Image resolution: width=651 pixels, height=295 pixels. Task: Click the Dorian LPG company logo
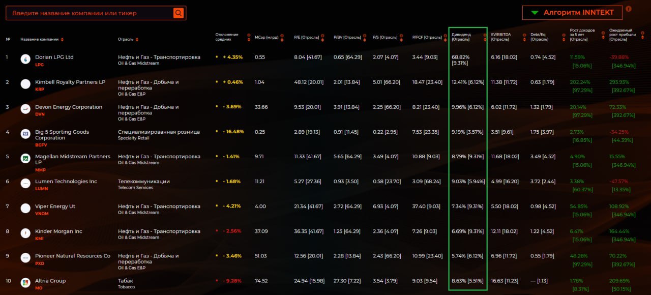coord(25,59)
